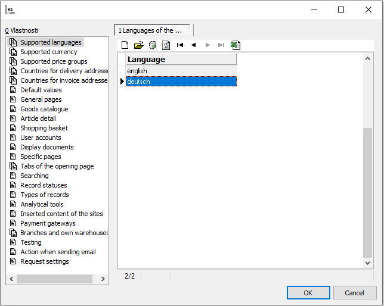Click the Cancel button

click(355, 293)
